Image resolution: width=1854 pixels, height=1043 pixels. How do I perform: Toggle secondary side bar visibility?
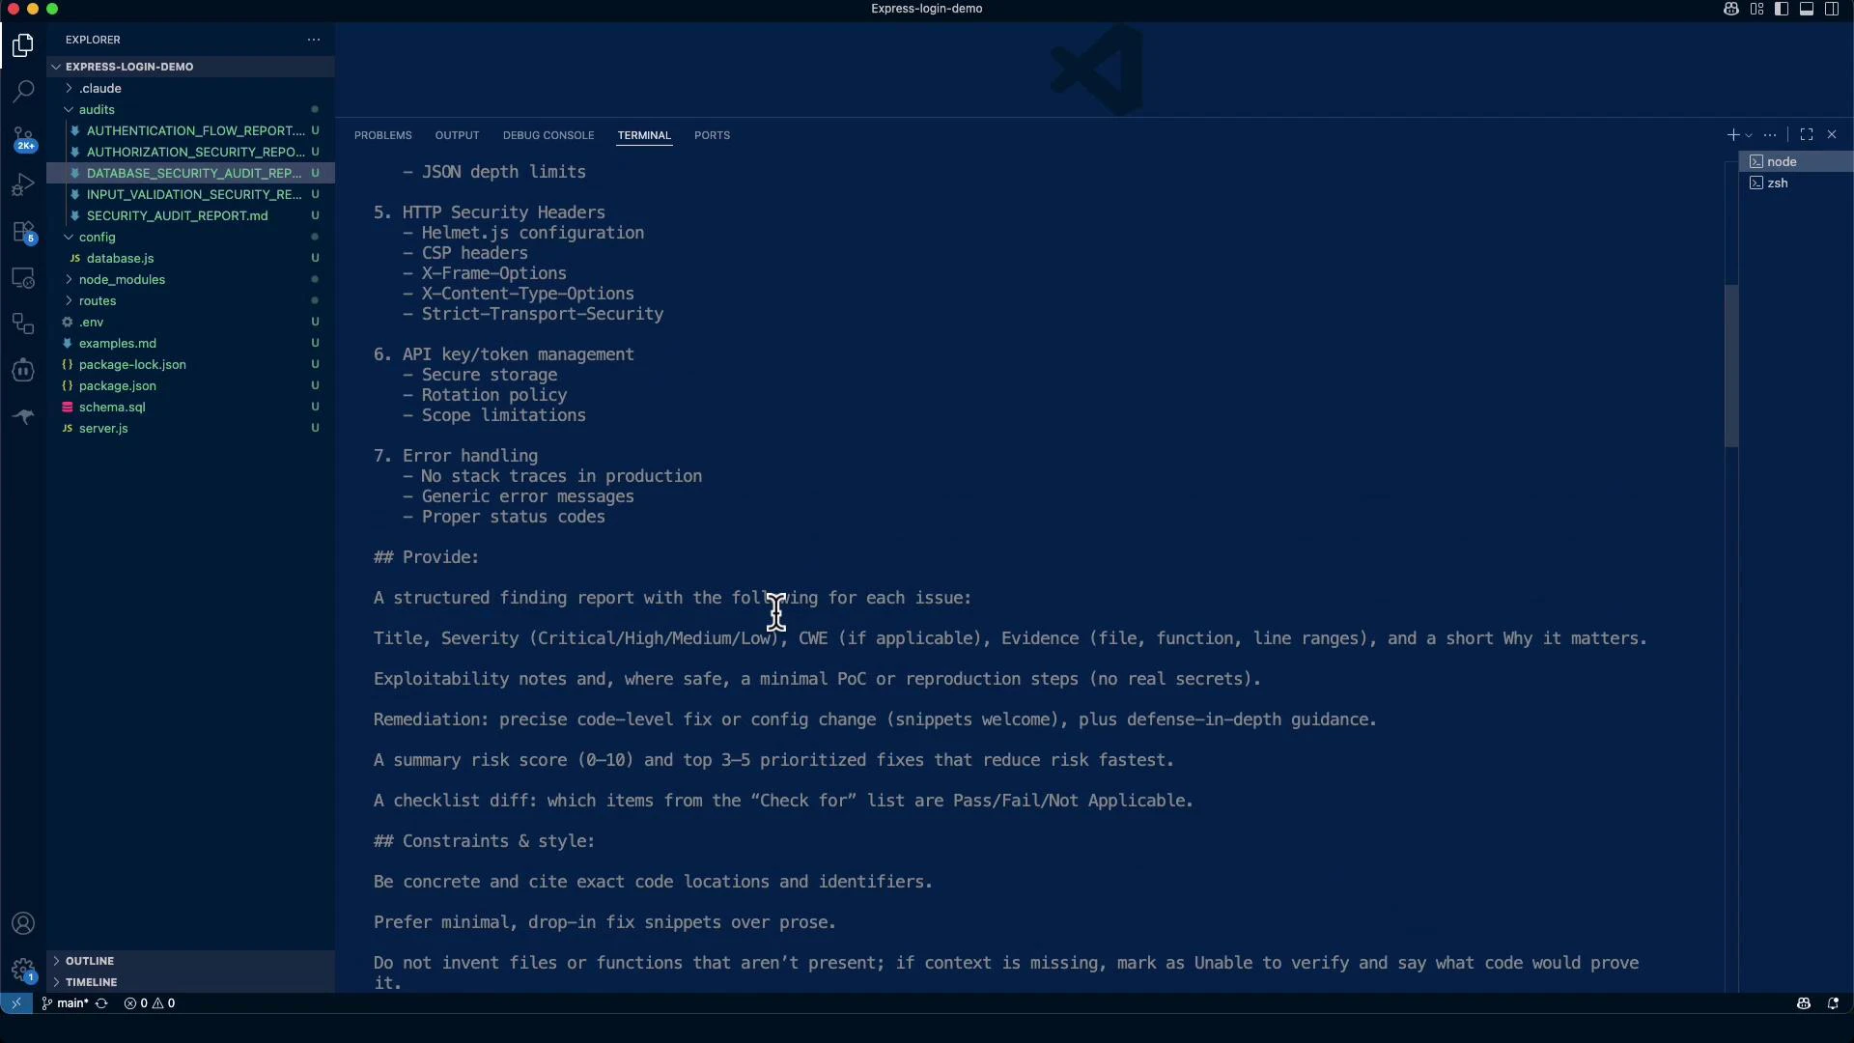(x=1832, y=9)
